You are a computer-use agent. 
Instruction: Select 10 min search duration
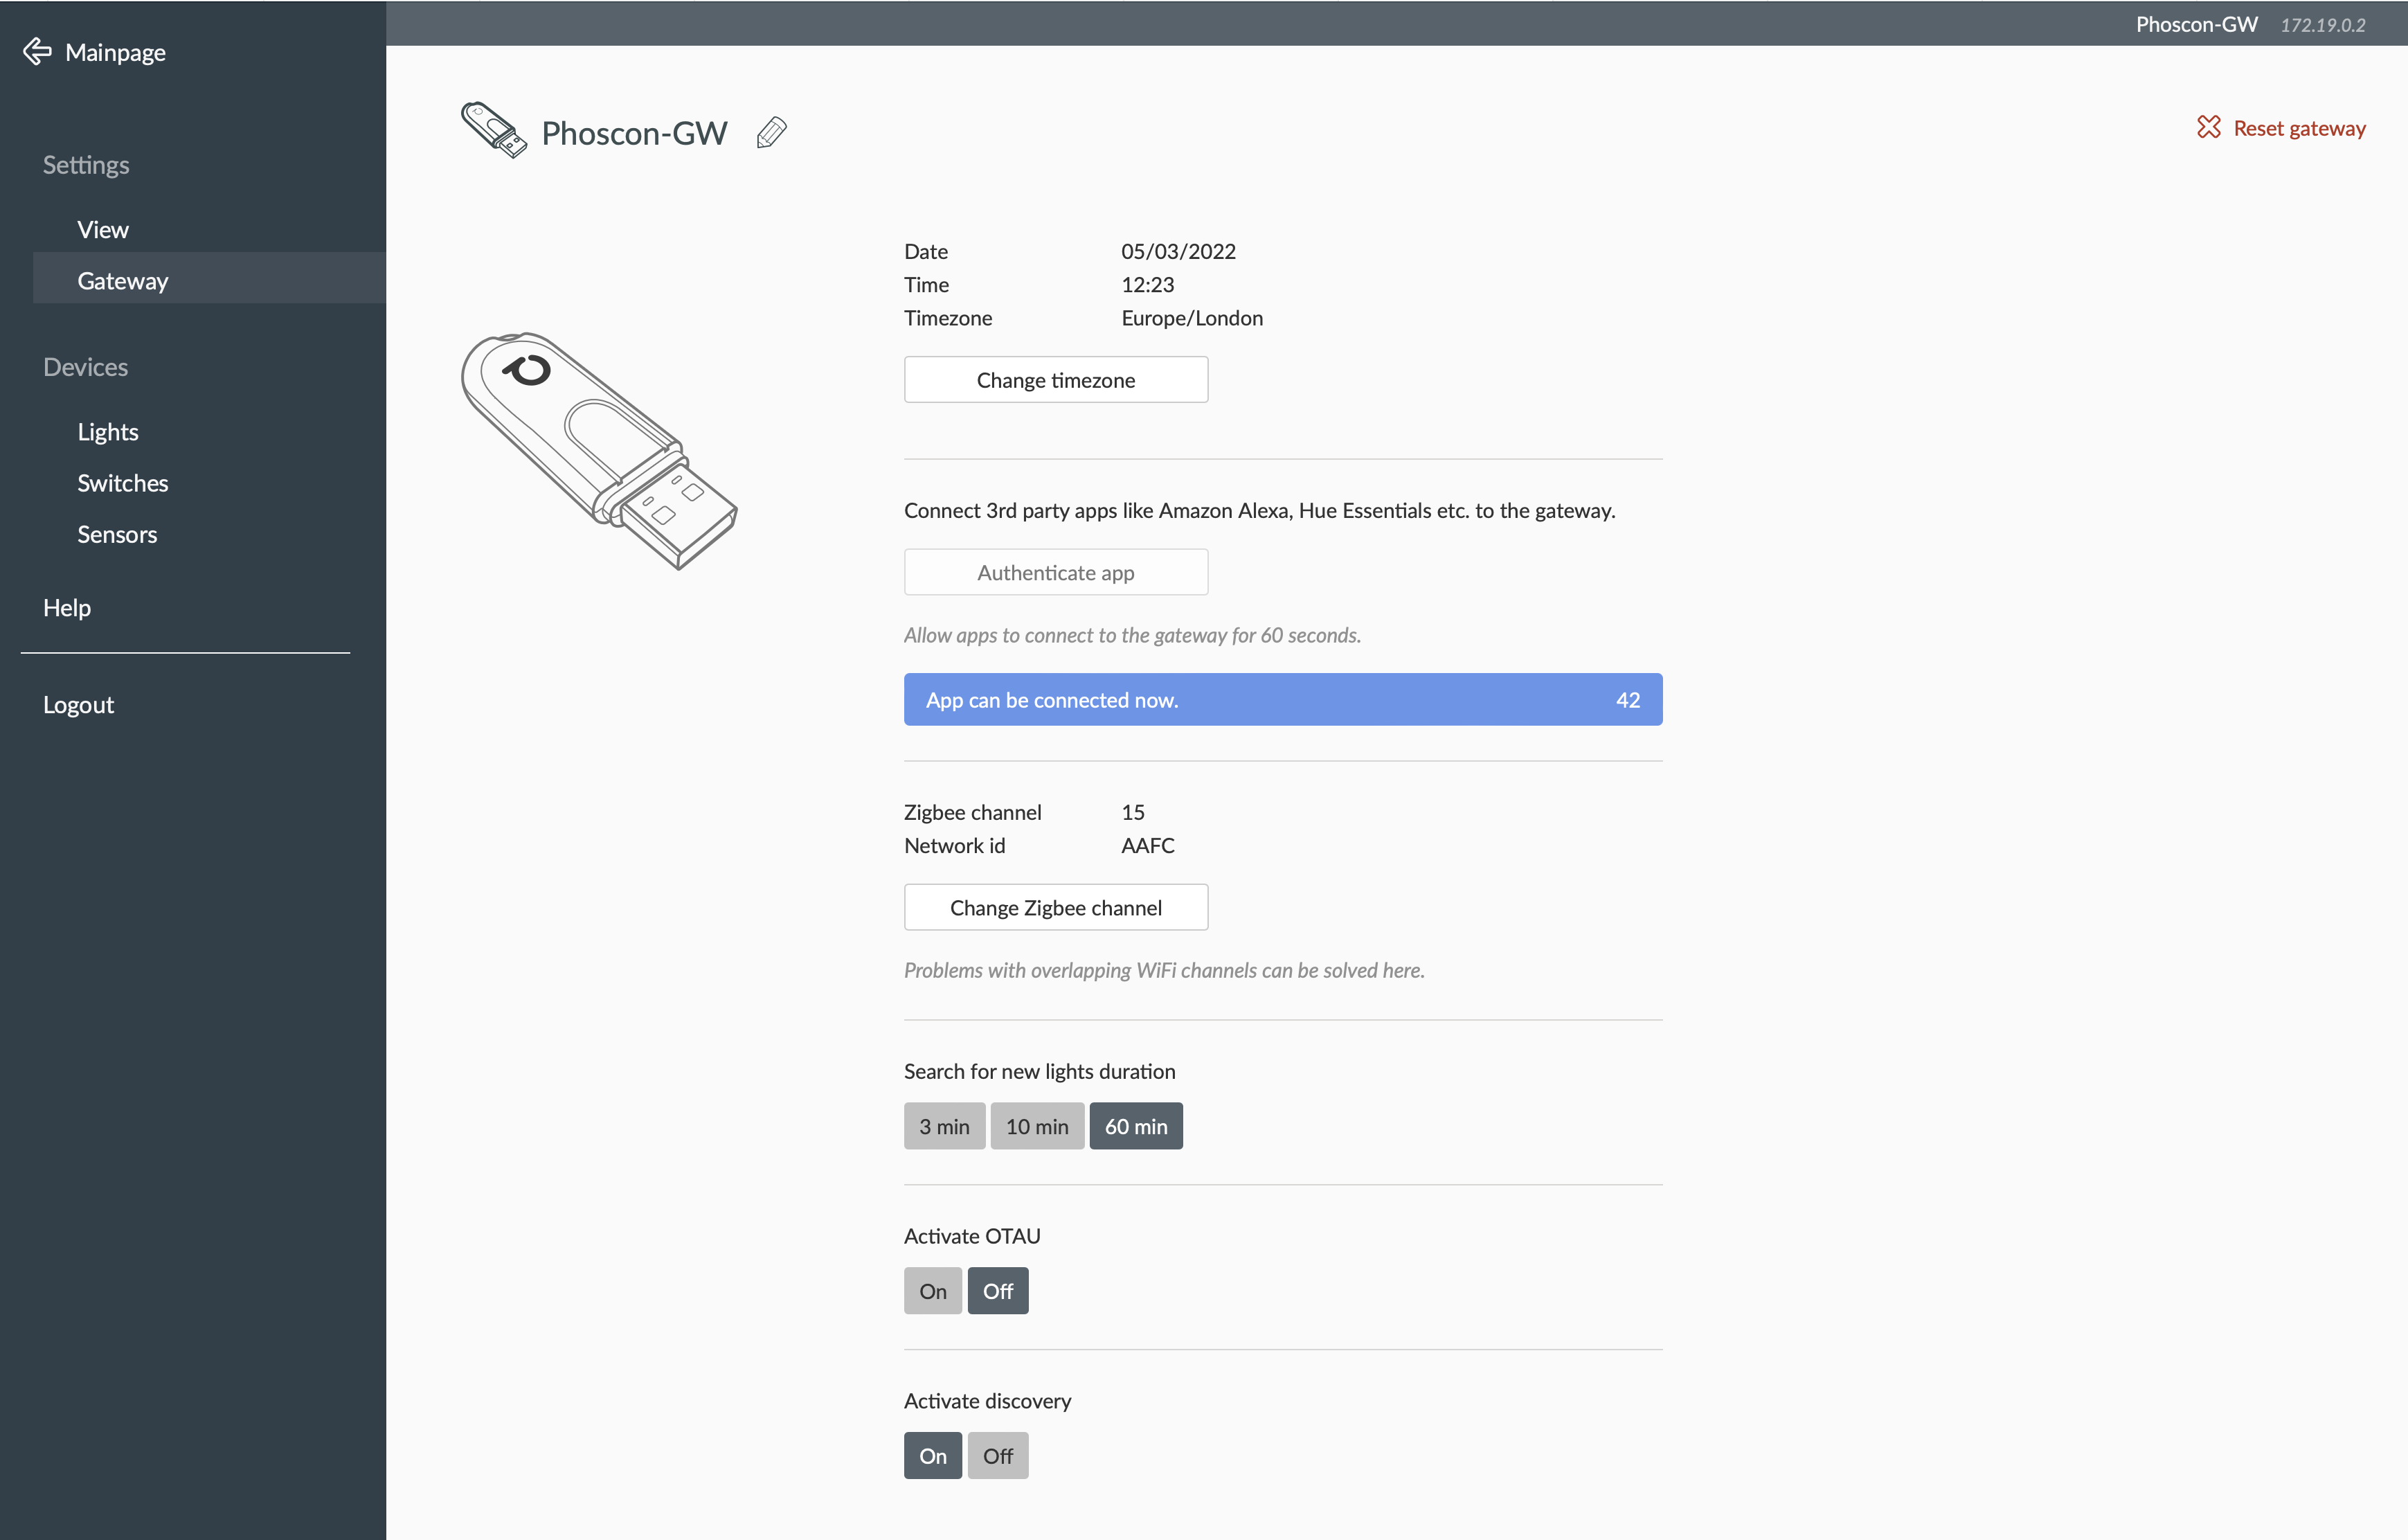[1036, 1126]
